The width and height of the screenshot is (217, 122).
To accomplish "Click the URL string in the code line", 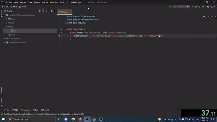I will tap(154, 36).
